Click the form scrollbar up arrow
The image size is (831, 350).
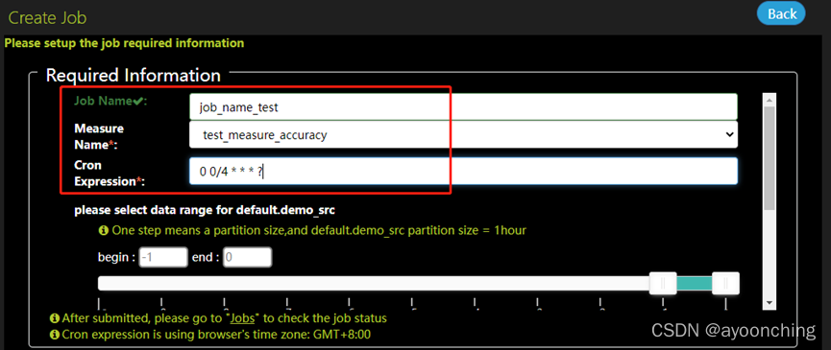click(769, 100)
